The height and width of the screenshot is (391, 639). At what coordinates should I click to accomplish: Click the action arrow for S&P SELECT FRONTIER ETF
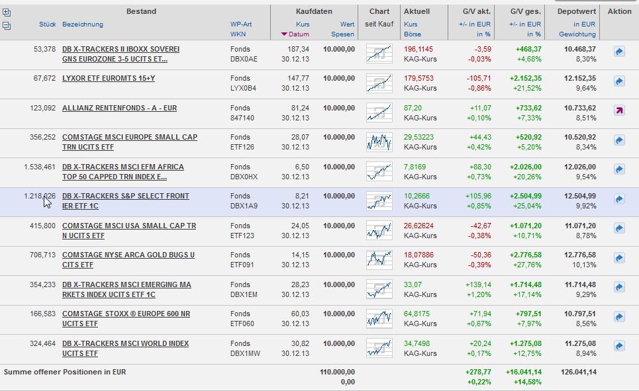[619, 199]
